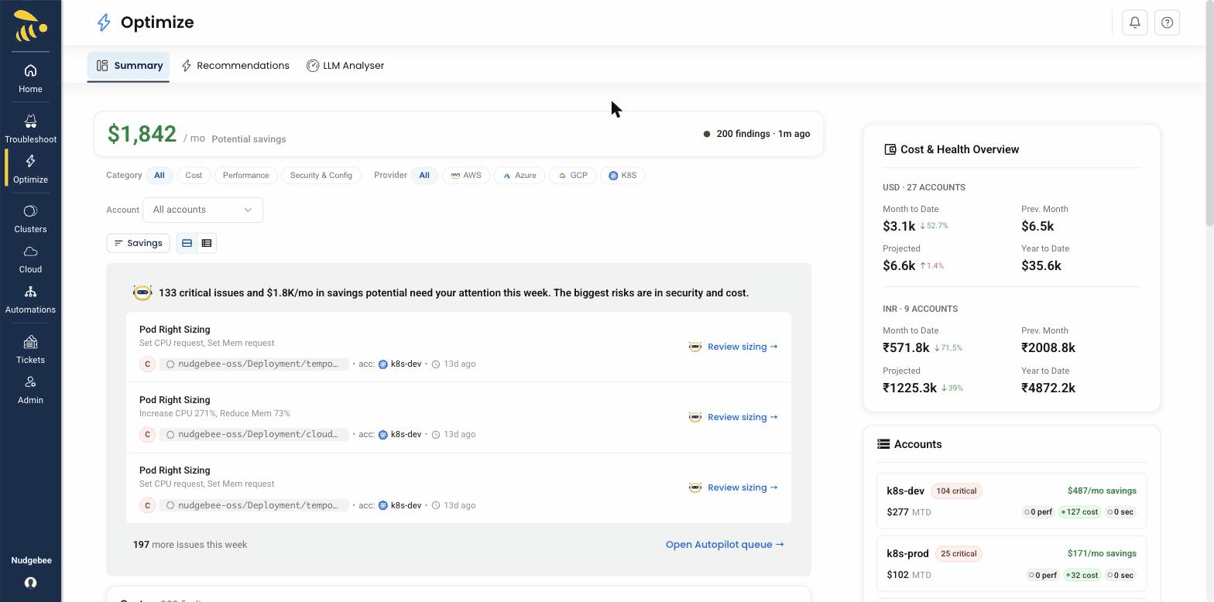Screen dimensions: 1214x602
Task: Click 32 cost chip on k8s-prod
Action: (x=1082, y=575)
